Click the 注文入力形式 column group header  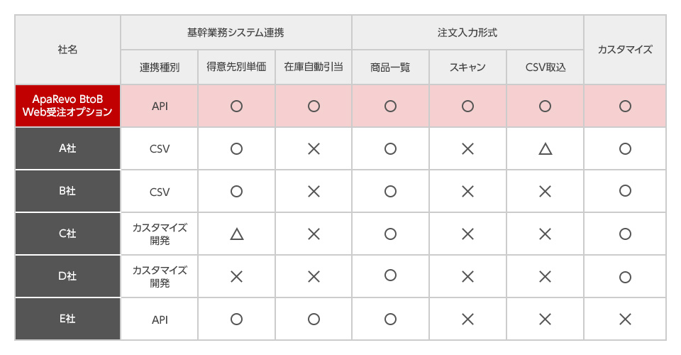(467, 33)
